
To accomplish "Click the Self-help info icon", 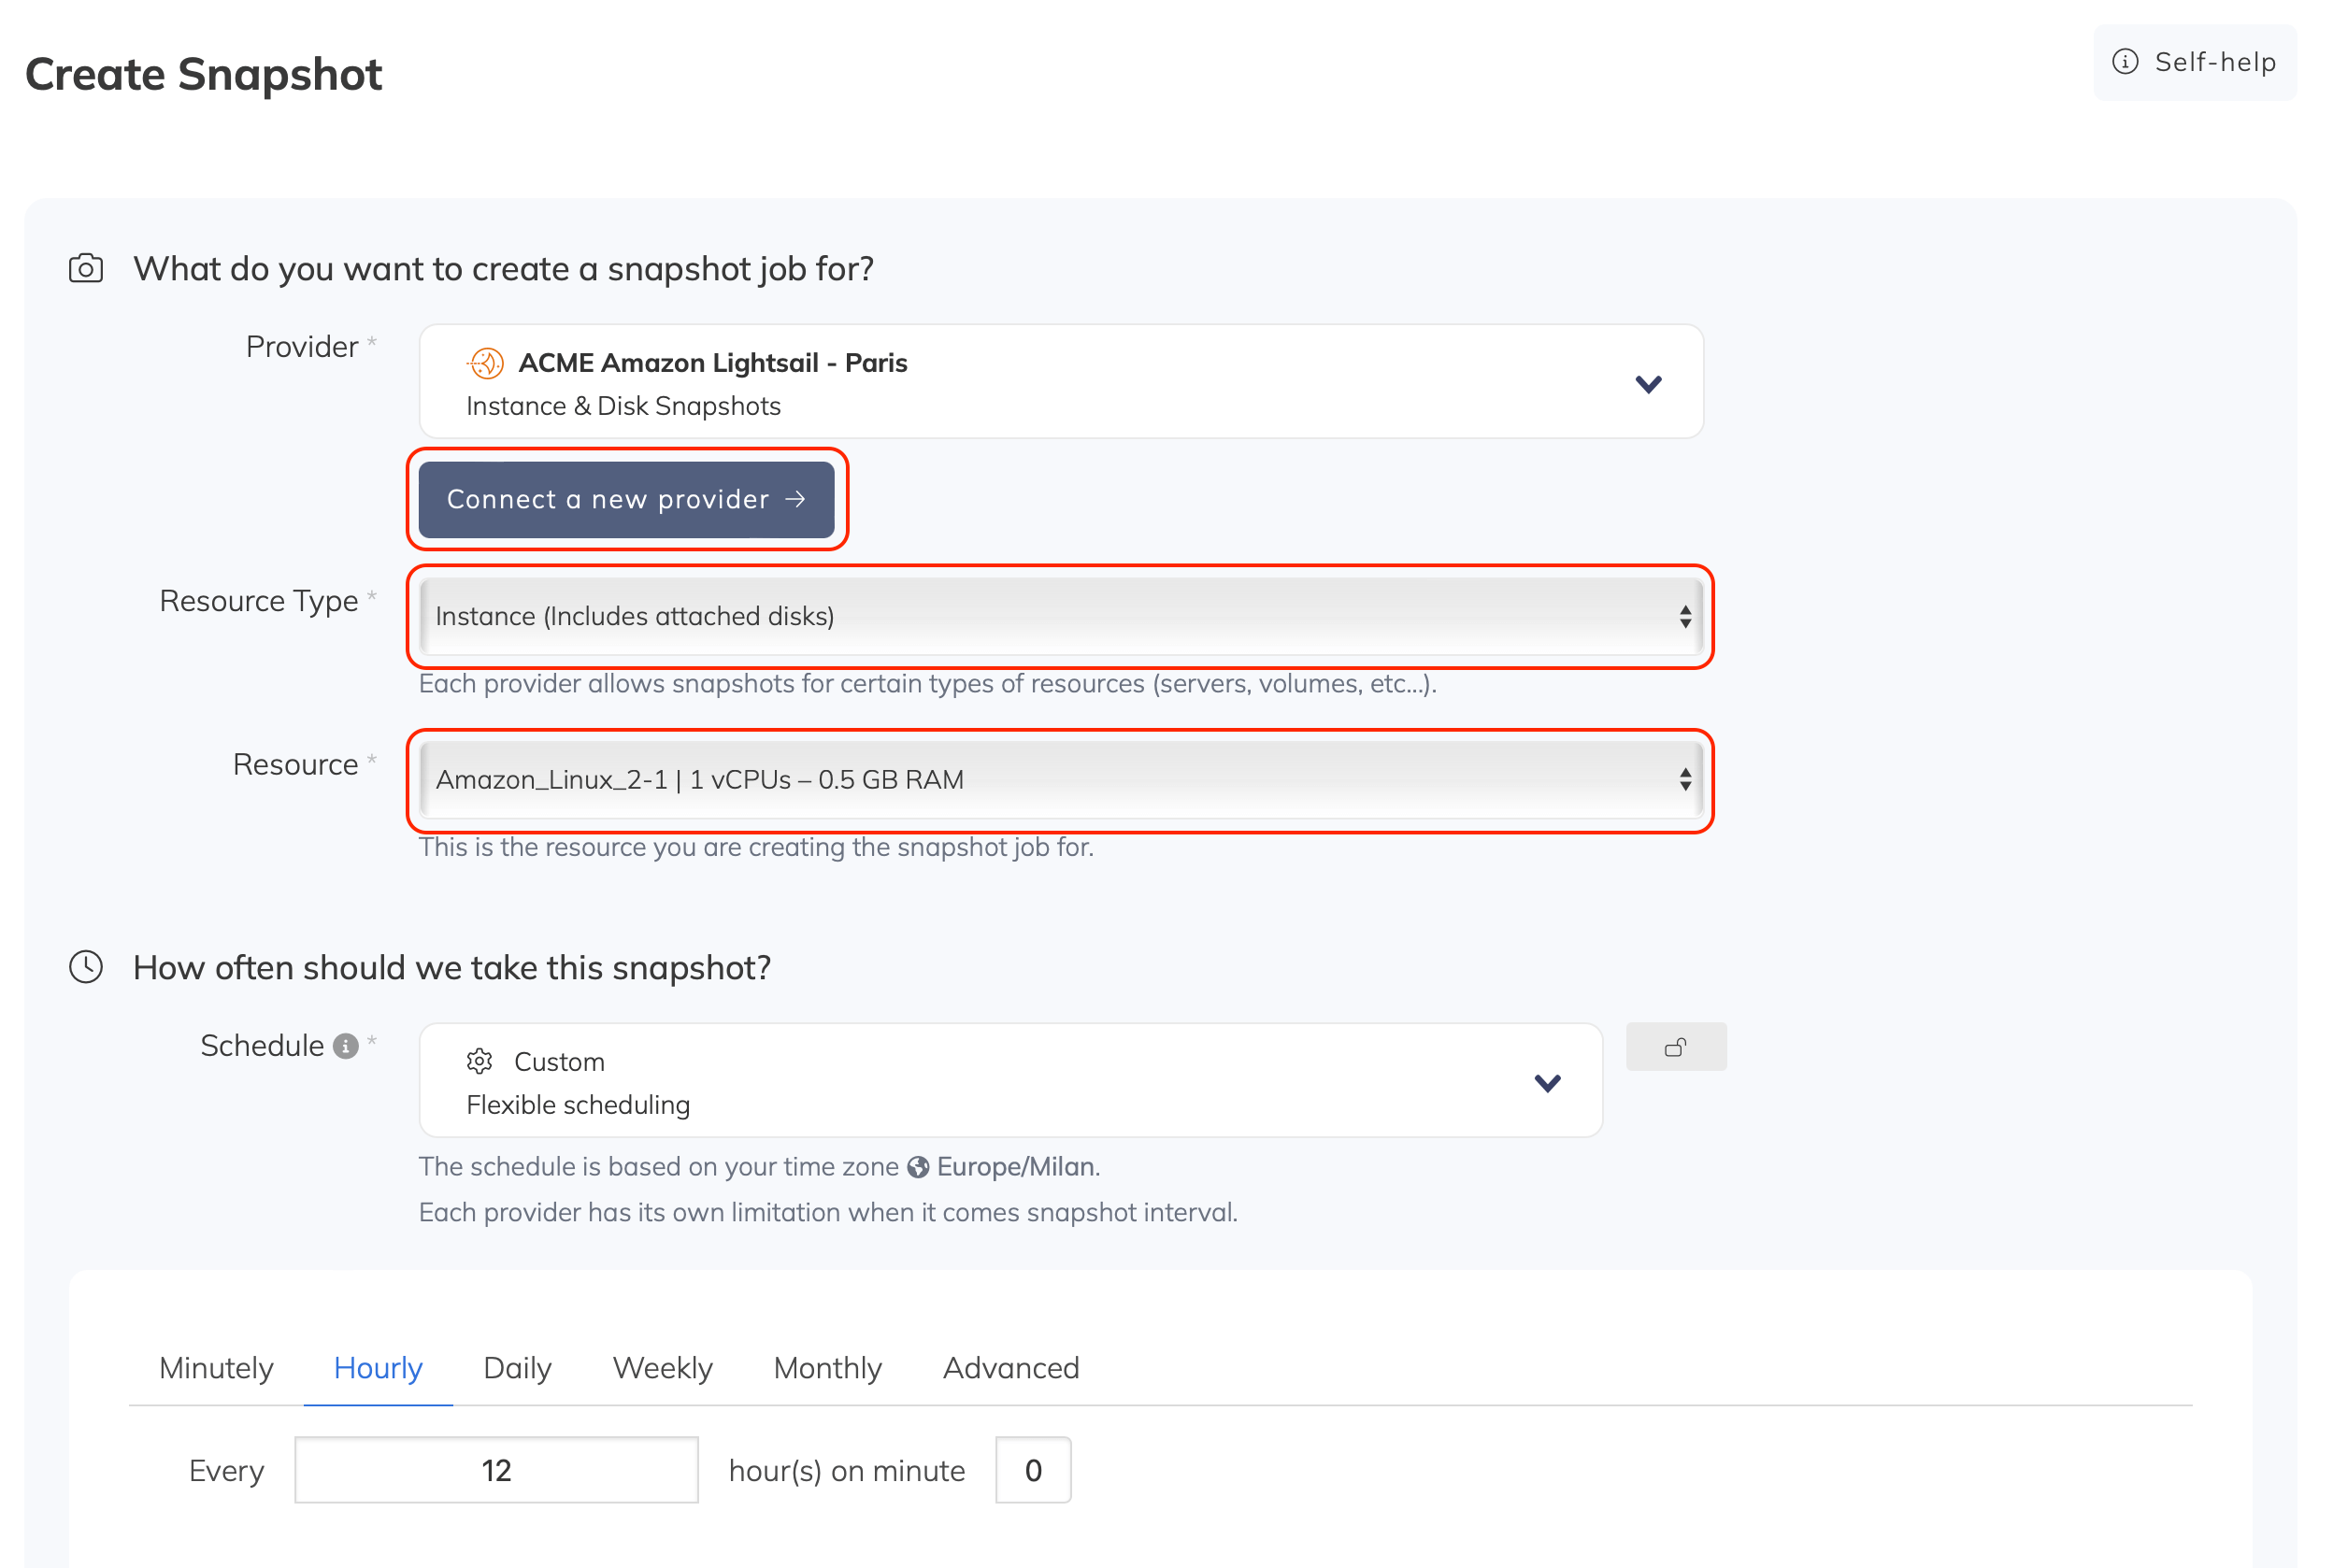I will tap(2124, 62).
